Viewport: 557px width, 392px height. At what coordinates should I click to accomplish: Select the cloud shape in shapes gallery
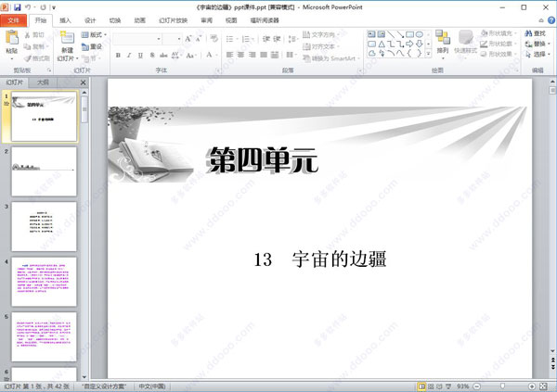pos(371,53)
